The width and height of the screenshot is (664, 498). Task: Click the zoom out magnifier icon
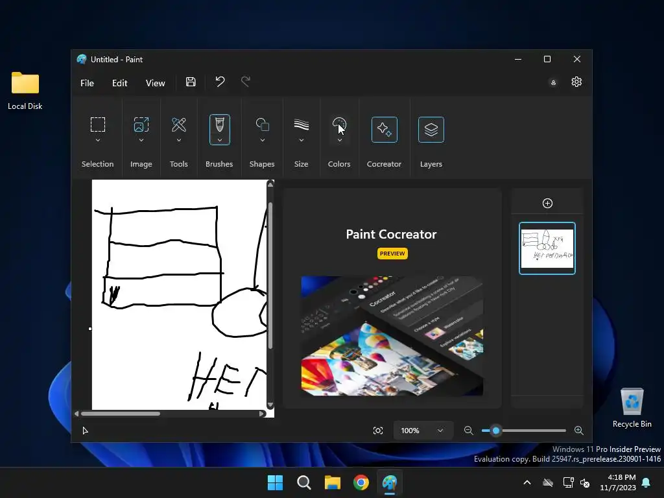click(468, 431)
